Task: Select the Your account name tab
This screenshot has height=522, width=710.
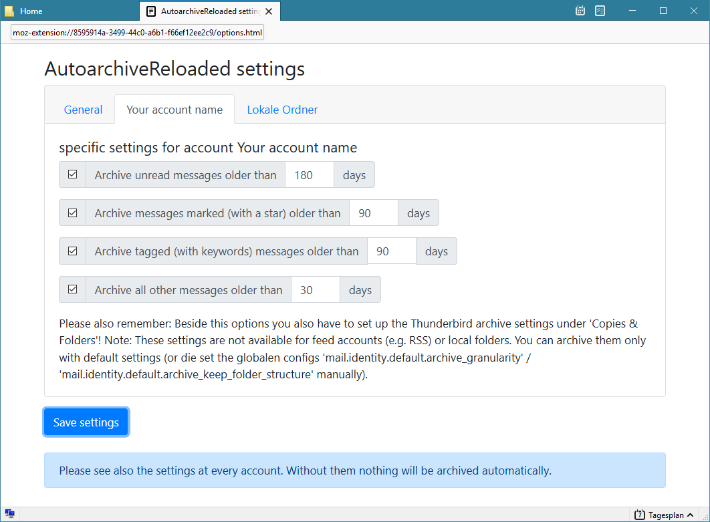Action: [174, 110]
